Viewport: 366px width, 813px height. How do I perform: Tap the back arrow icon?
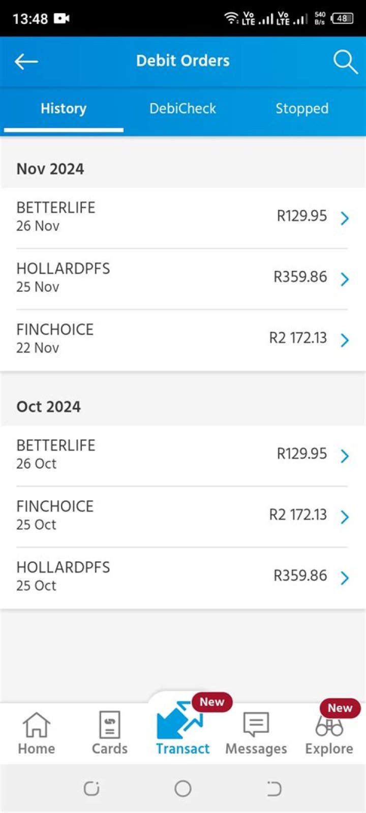(x=26, y=62)
